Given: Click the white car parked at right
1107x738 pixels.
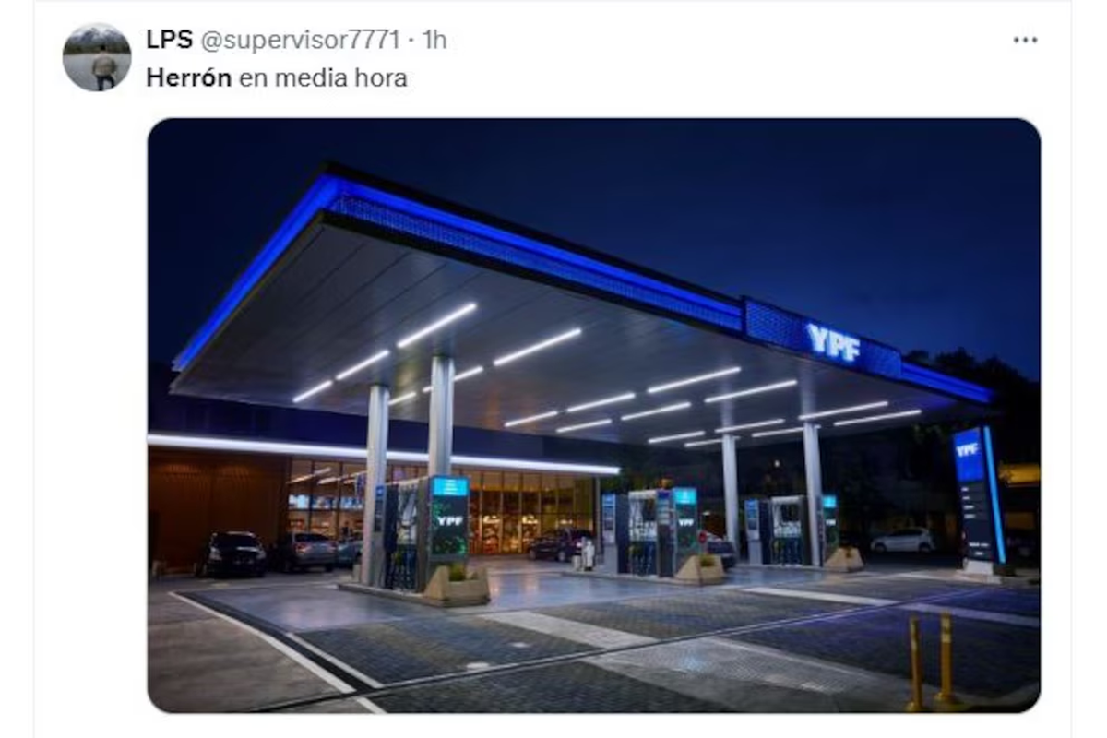Looking at the screenshot, I should tap(902, 541).
